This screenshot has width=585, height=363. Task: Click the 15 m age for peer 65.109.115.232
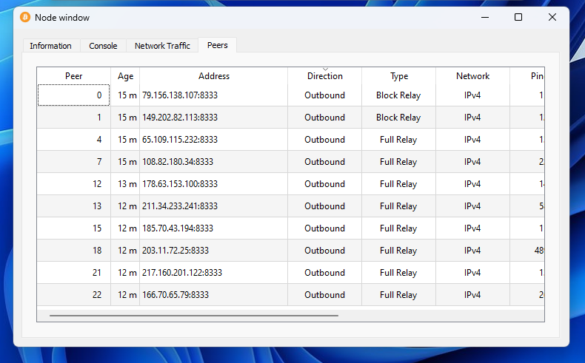point(127,140)
